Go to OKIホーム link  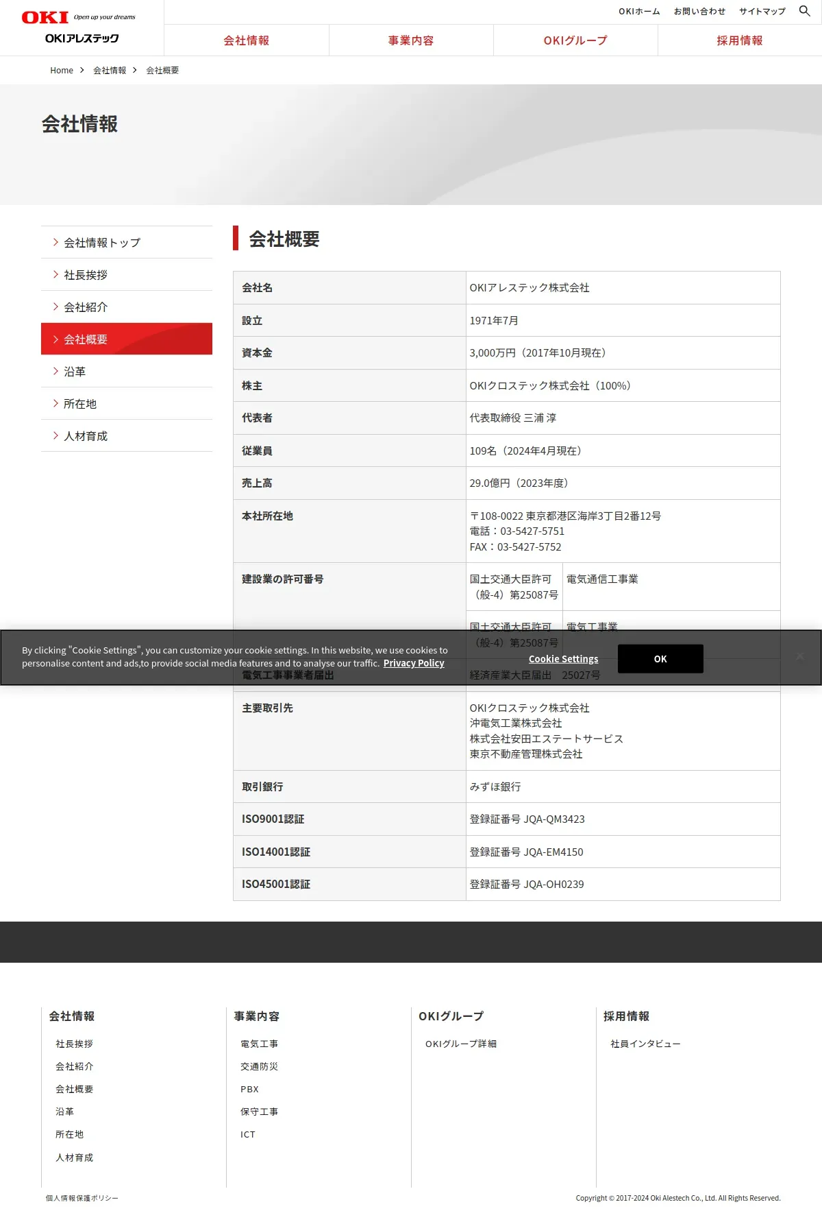point(639,12)
